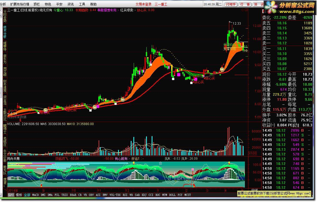317x202 pixels.
Task: Open the 资讯 menu in the menu bar
Action: (x=71, y=4)
